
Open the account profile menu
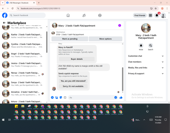tap(163, 15)
